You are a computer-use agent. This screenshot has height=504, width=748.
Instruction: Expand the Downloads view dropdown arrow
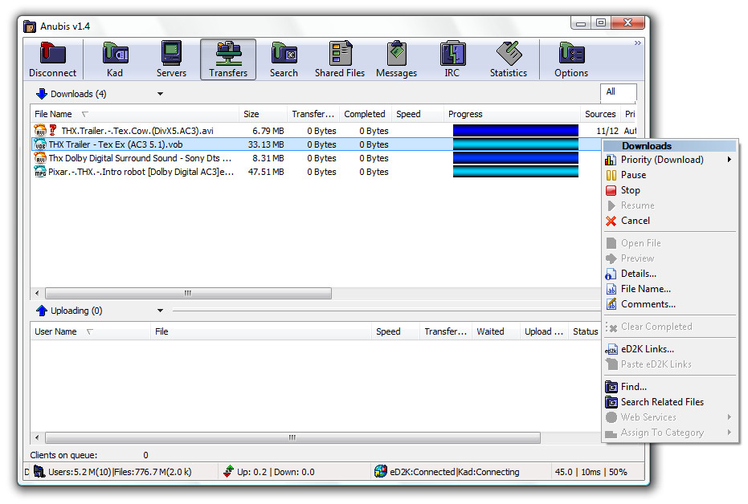[161, 94]
